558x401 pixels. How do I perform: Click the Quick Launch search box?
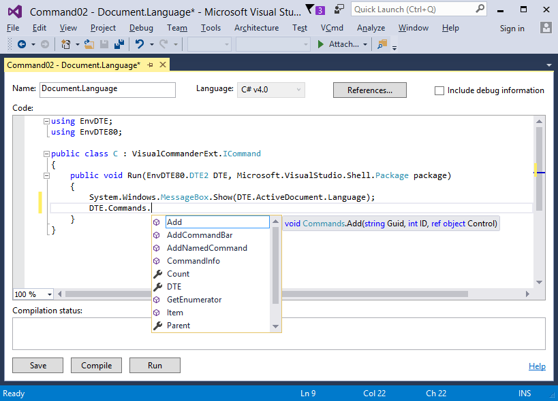coord(419,10)
